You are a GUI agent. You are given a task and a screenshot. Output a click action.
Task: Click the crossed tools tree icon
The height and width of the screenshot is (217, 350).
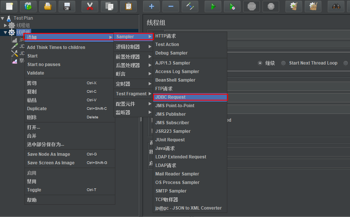pos(15,53)
